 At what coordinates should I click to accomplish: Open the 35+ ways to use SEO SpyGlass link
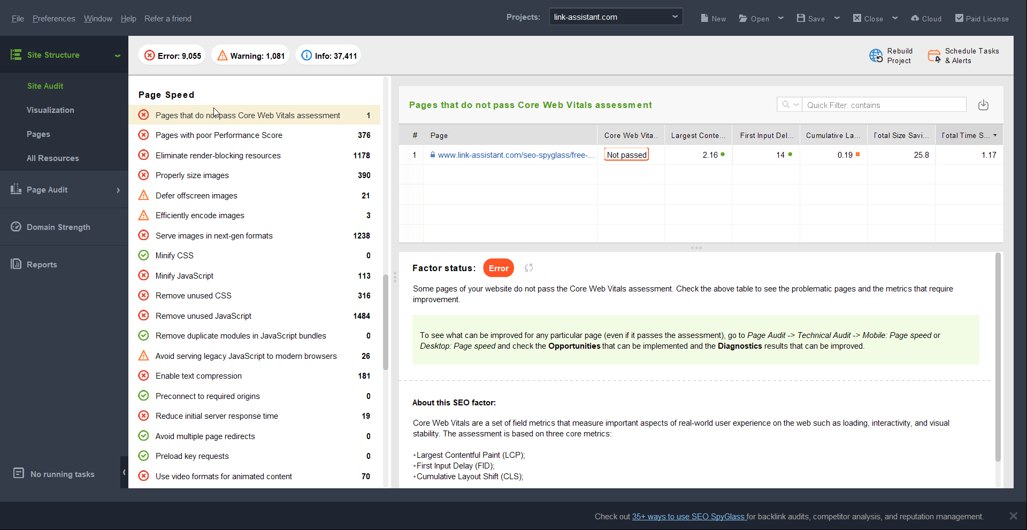689,516
